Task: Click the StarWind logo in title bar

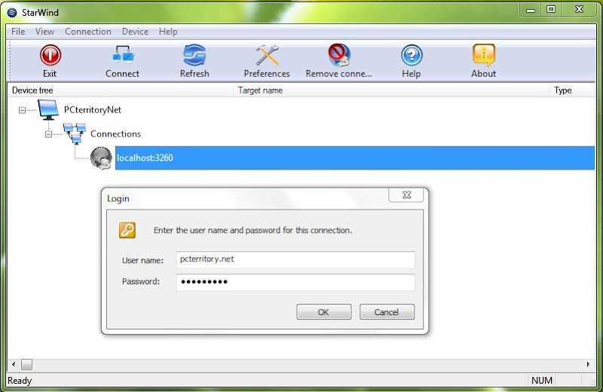Action: 12,13
